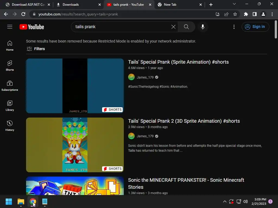Viewport: 278px width, 208px height.
Task: Select the tails prank YouTube tab
Action: pyautogui.click(x=129, y=5)
